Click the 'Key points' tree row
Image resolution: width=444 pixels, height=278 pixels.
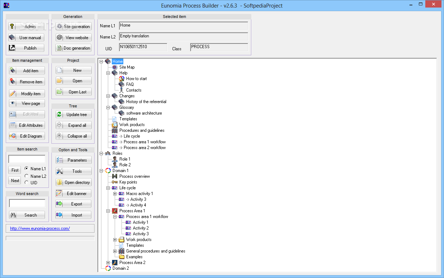tap(128, 182)
